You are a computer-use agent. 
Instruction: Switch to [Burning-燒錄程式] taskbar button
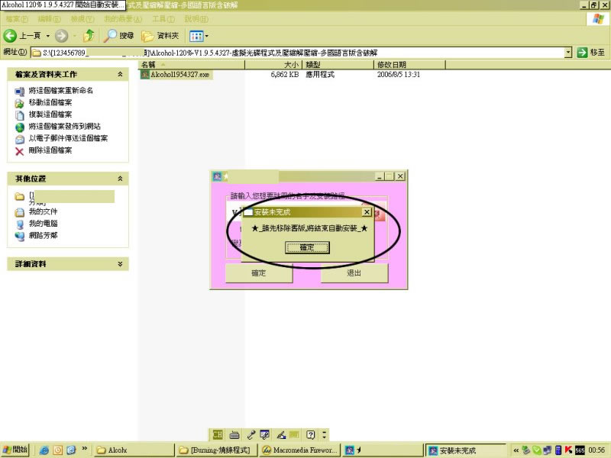tap(216, 450)
